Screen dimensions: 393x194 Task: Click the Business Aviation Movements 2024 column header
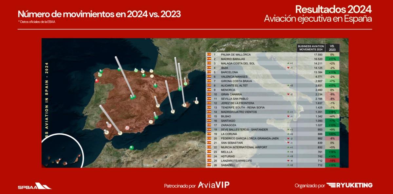click(x=311, y=48)
